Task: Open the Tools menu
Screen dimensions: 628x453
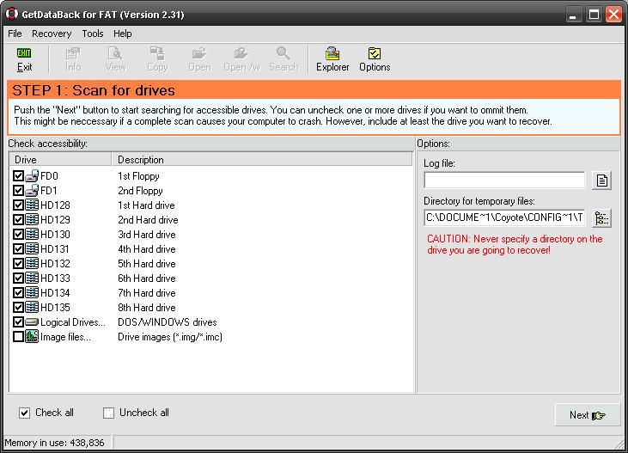Action: pyautogui.click(x=93, y=34)
